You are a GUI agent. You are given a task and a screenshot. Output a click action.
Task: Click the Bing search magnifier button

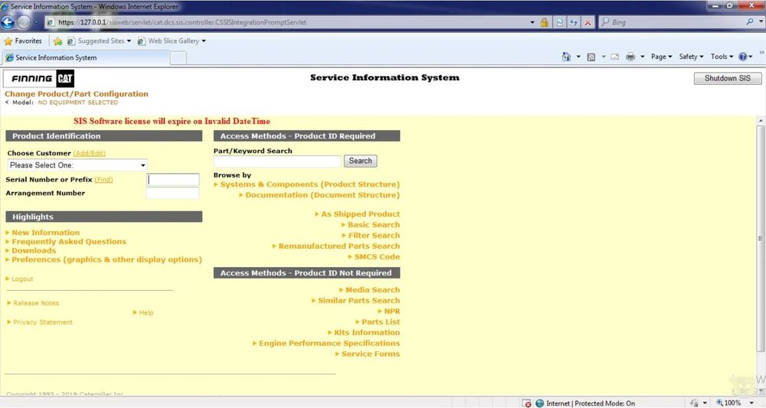(x=750, y=22)
